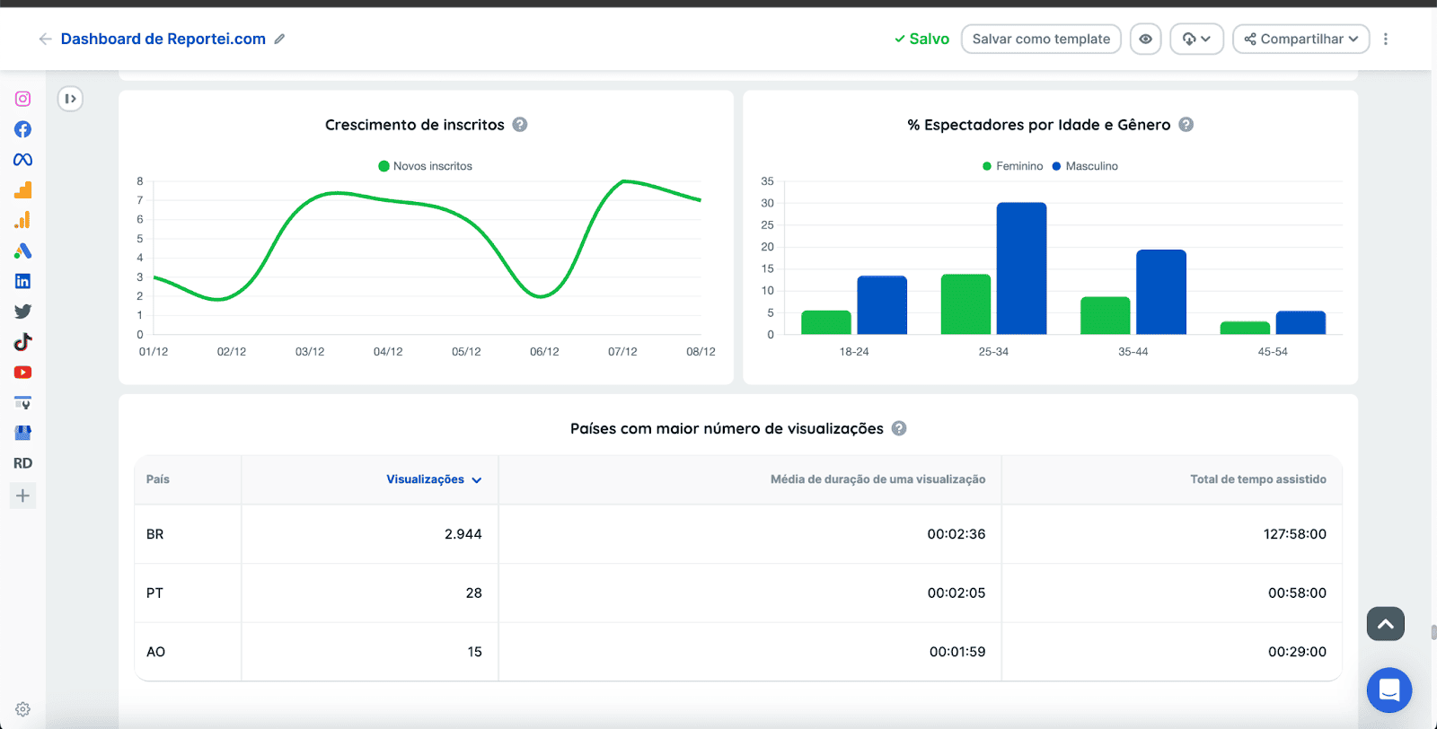
Task: Expand the Compartilhar dropdown
Action: [x=1300, y=40]
